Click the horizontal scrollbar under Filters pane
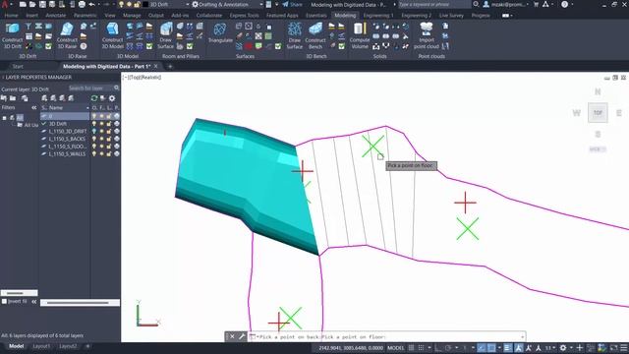 (19, 293)
